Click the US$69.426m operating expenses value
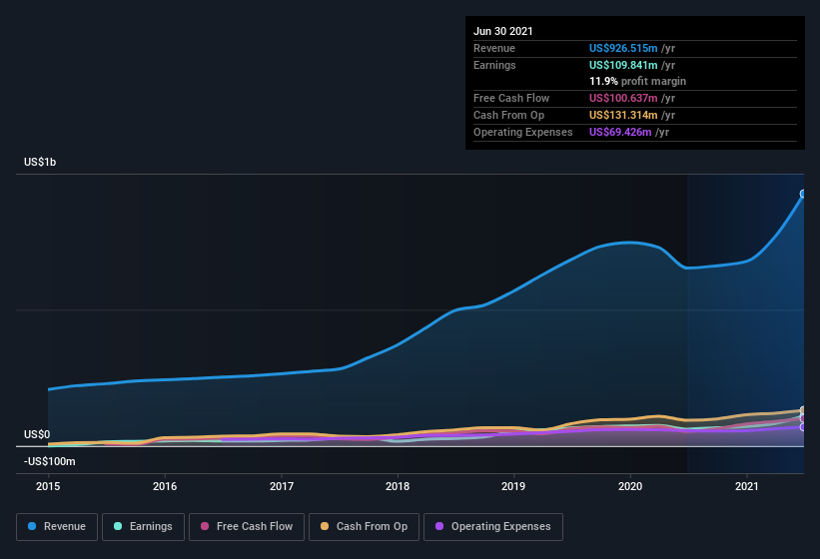This screenshot has width=820, height=559. (620, 132)
